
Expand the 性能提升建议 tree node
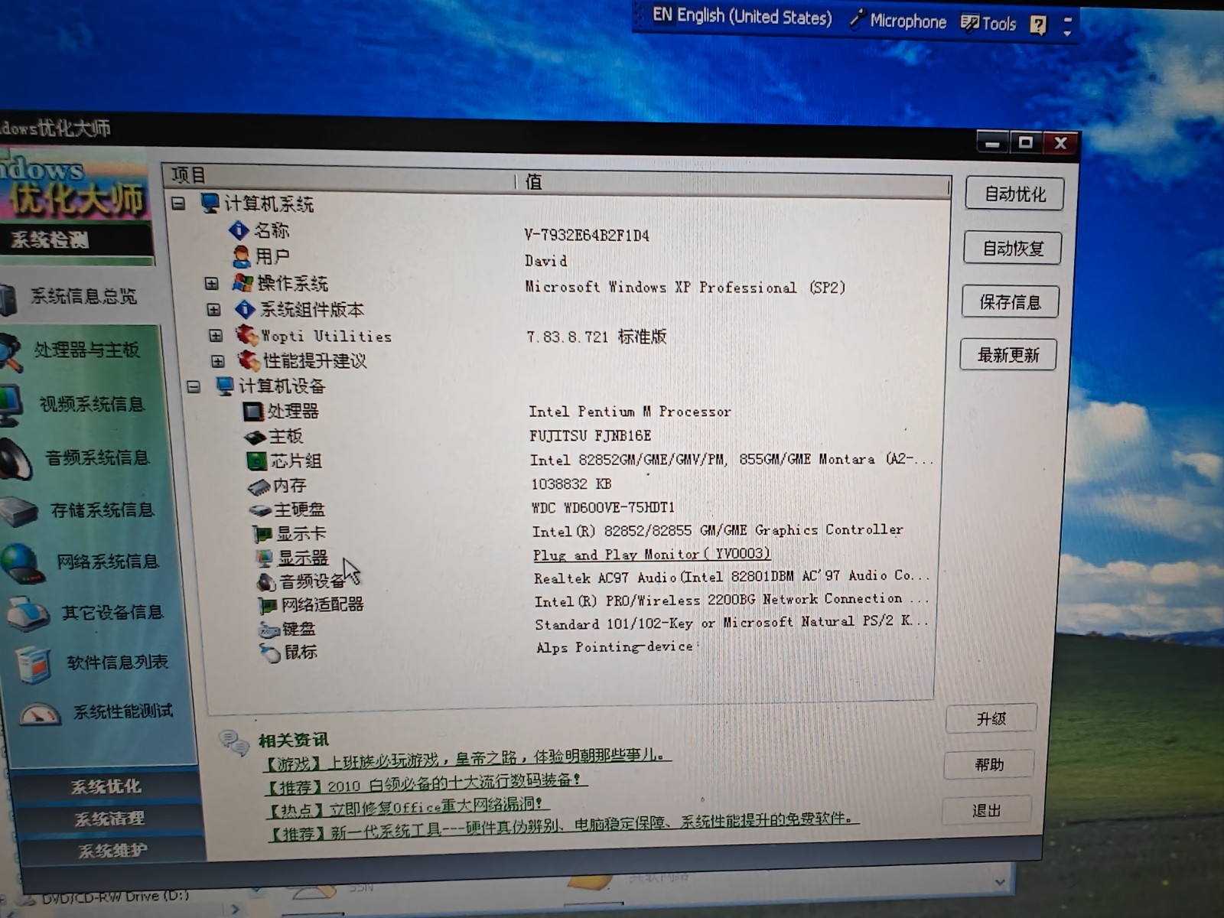click(x=217, y=360)
